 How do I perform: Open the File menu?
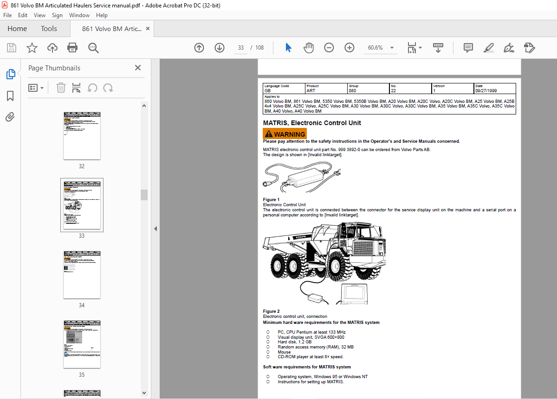(x=7, y=15)
